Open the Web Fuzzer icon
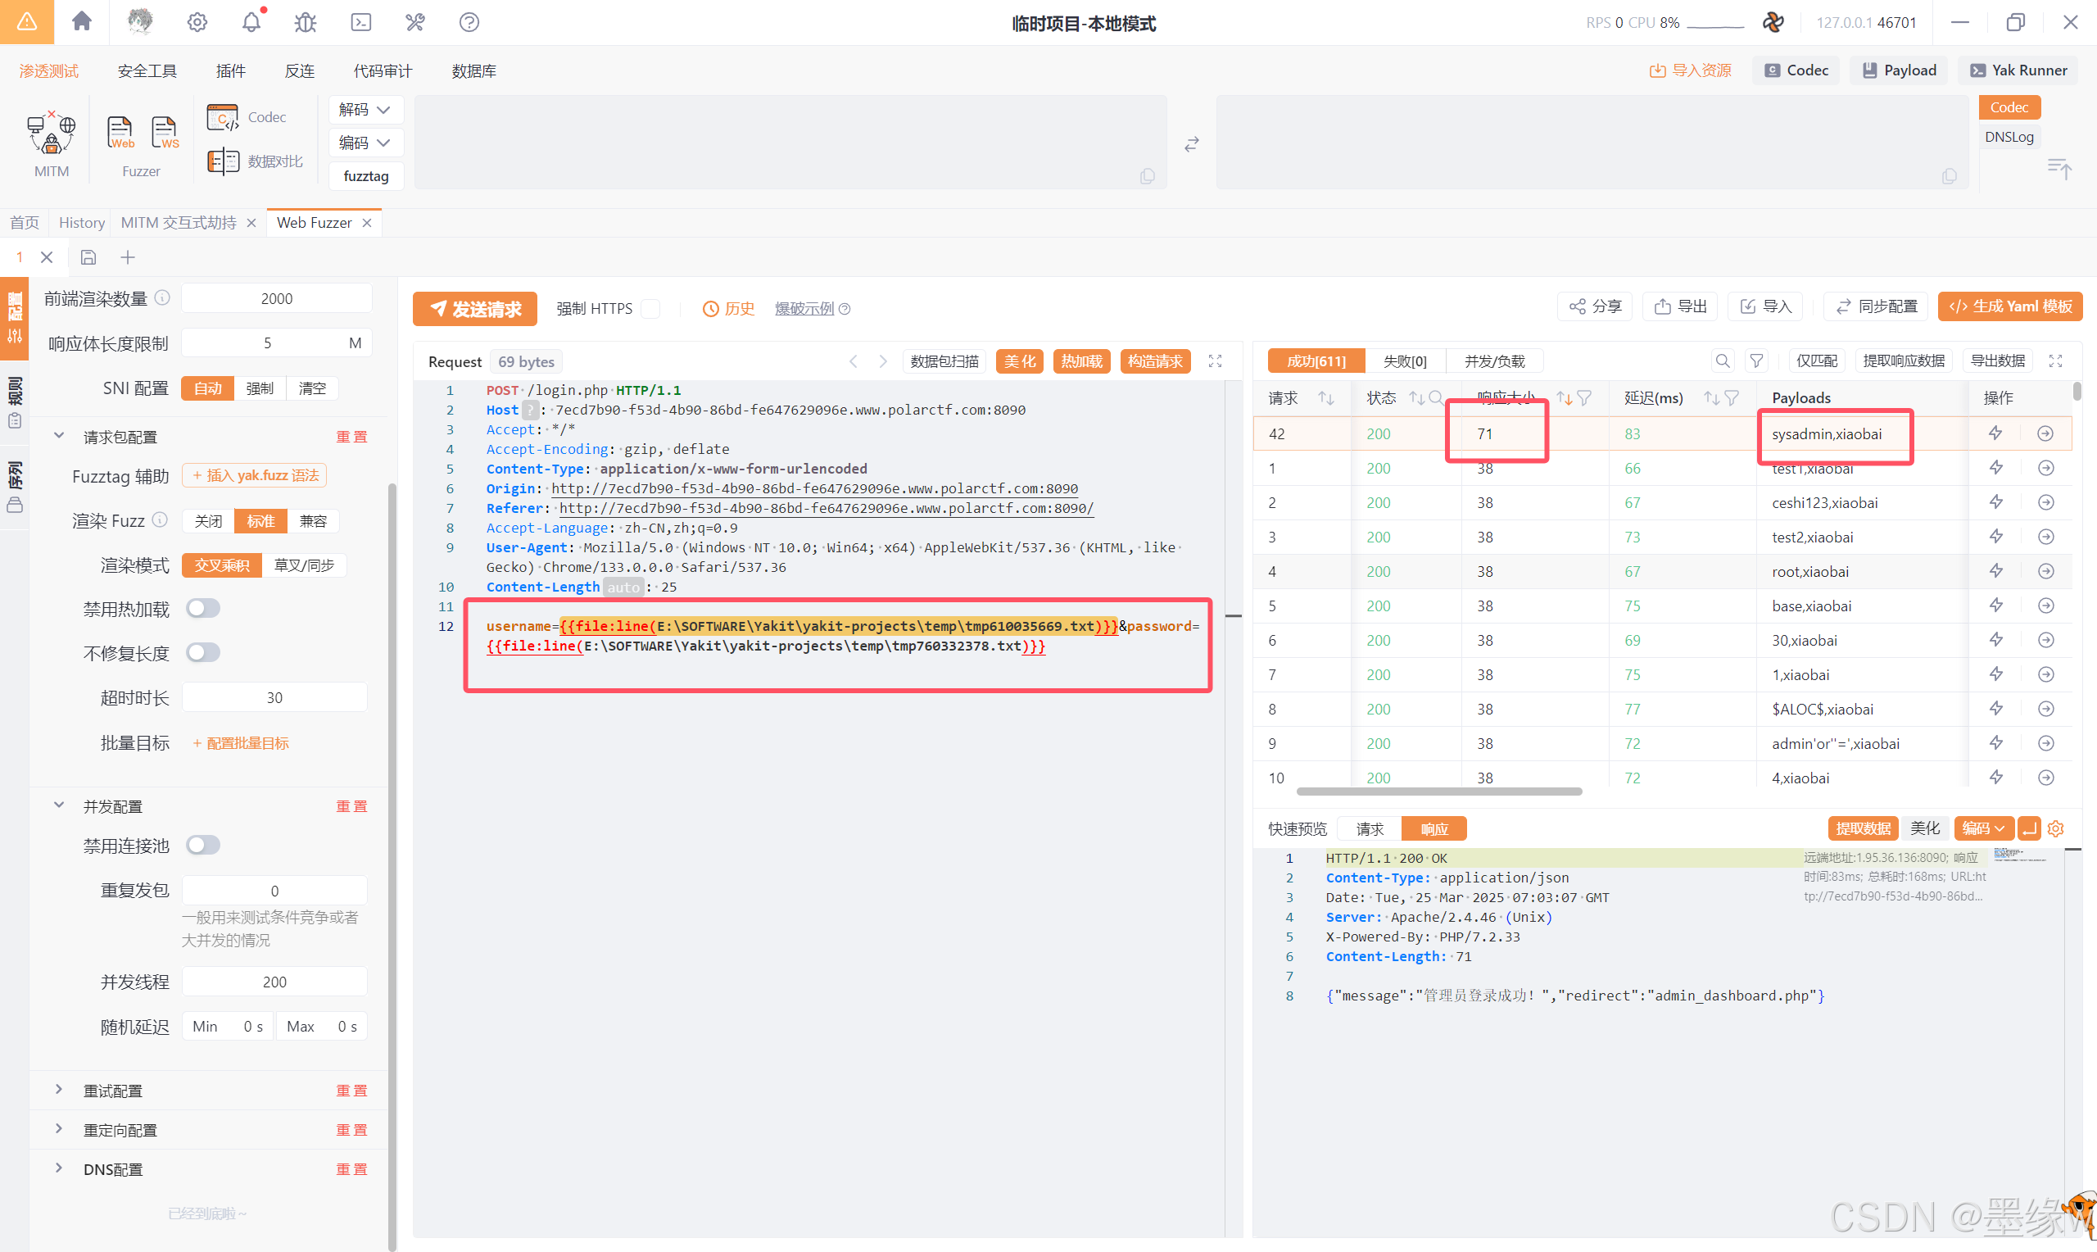2097x1252 pixels. 120,134
